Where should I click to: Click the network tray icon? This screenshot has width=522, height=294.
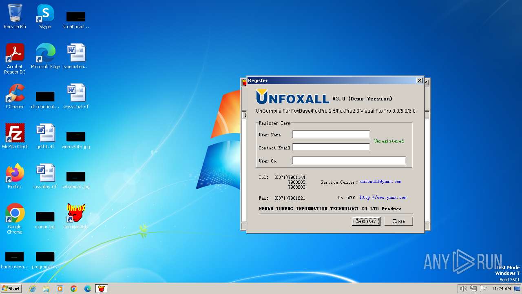pyautogui.click(x=473, y=289)
